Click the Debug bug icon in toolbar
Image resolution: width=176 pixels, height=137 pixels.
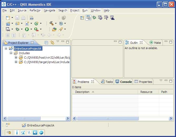point(17,29)
